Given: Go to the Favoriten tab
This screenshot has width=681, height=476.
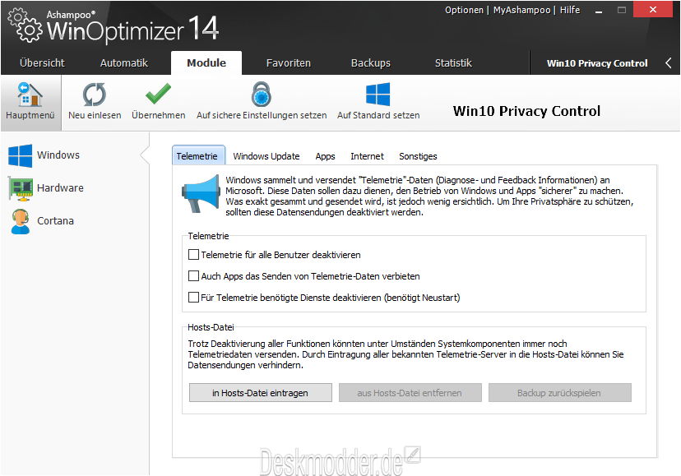Looking at the screenshot, I should coord(289,63).
